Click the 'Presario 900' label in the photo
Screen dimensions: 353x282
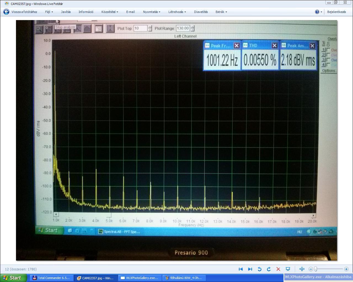click(x=191, y=253)
